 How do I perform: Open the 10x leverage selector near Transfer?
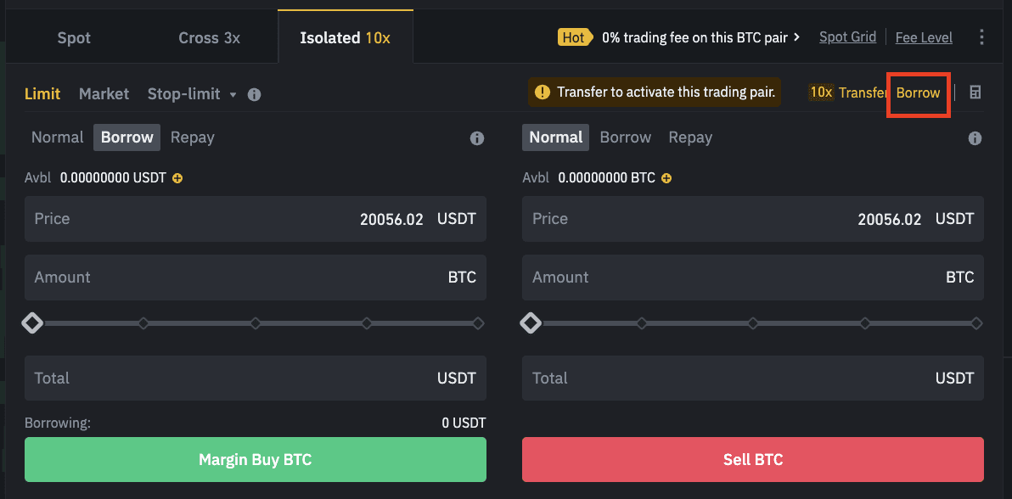pyautogui.click(x=821, y=93)
